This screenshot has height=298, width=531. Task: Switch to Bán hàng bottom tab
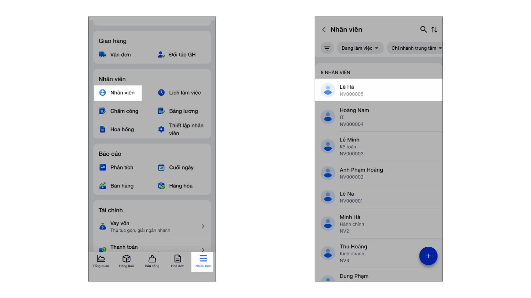click(152, 261)
